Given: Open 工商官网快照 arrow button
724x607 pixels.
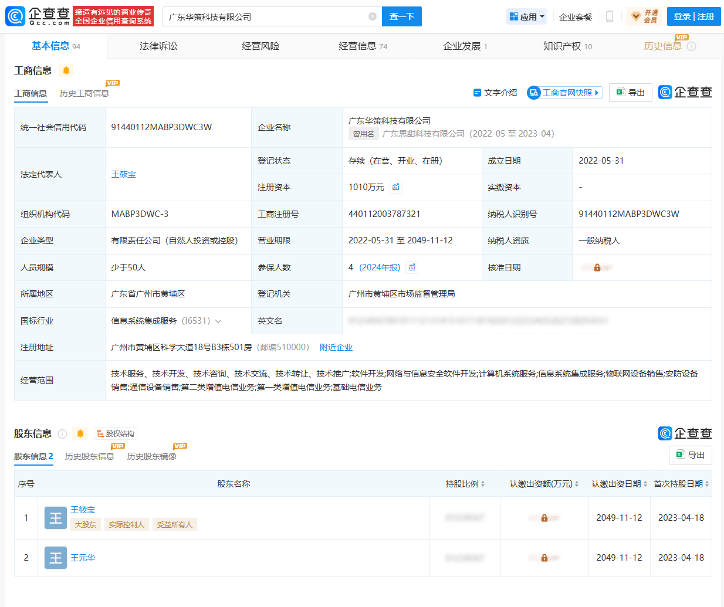Looking at the screenshot, I should (x=565, y=93).
